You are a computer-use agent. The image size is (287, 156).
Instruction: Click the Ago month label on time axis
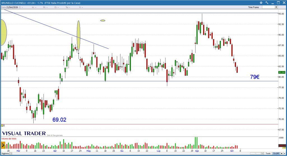[x=197, y=151]
